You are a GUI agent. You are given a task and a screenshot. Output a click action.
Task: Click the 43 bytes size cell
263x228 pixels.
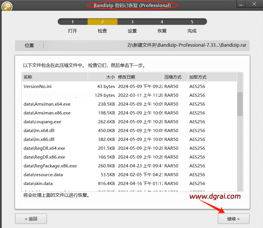click(x=106, y=87)
